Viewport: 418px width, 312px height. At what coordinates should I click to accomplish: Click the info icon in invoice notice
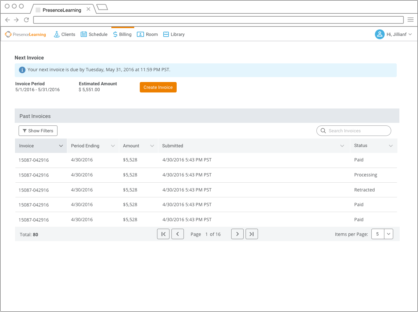pyautogui.click(x=22, y=70)
